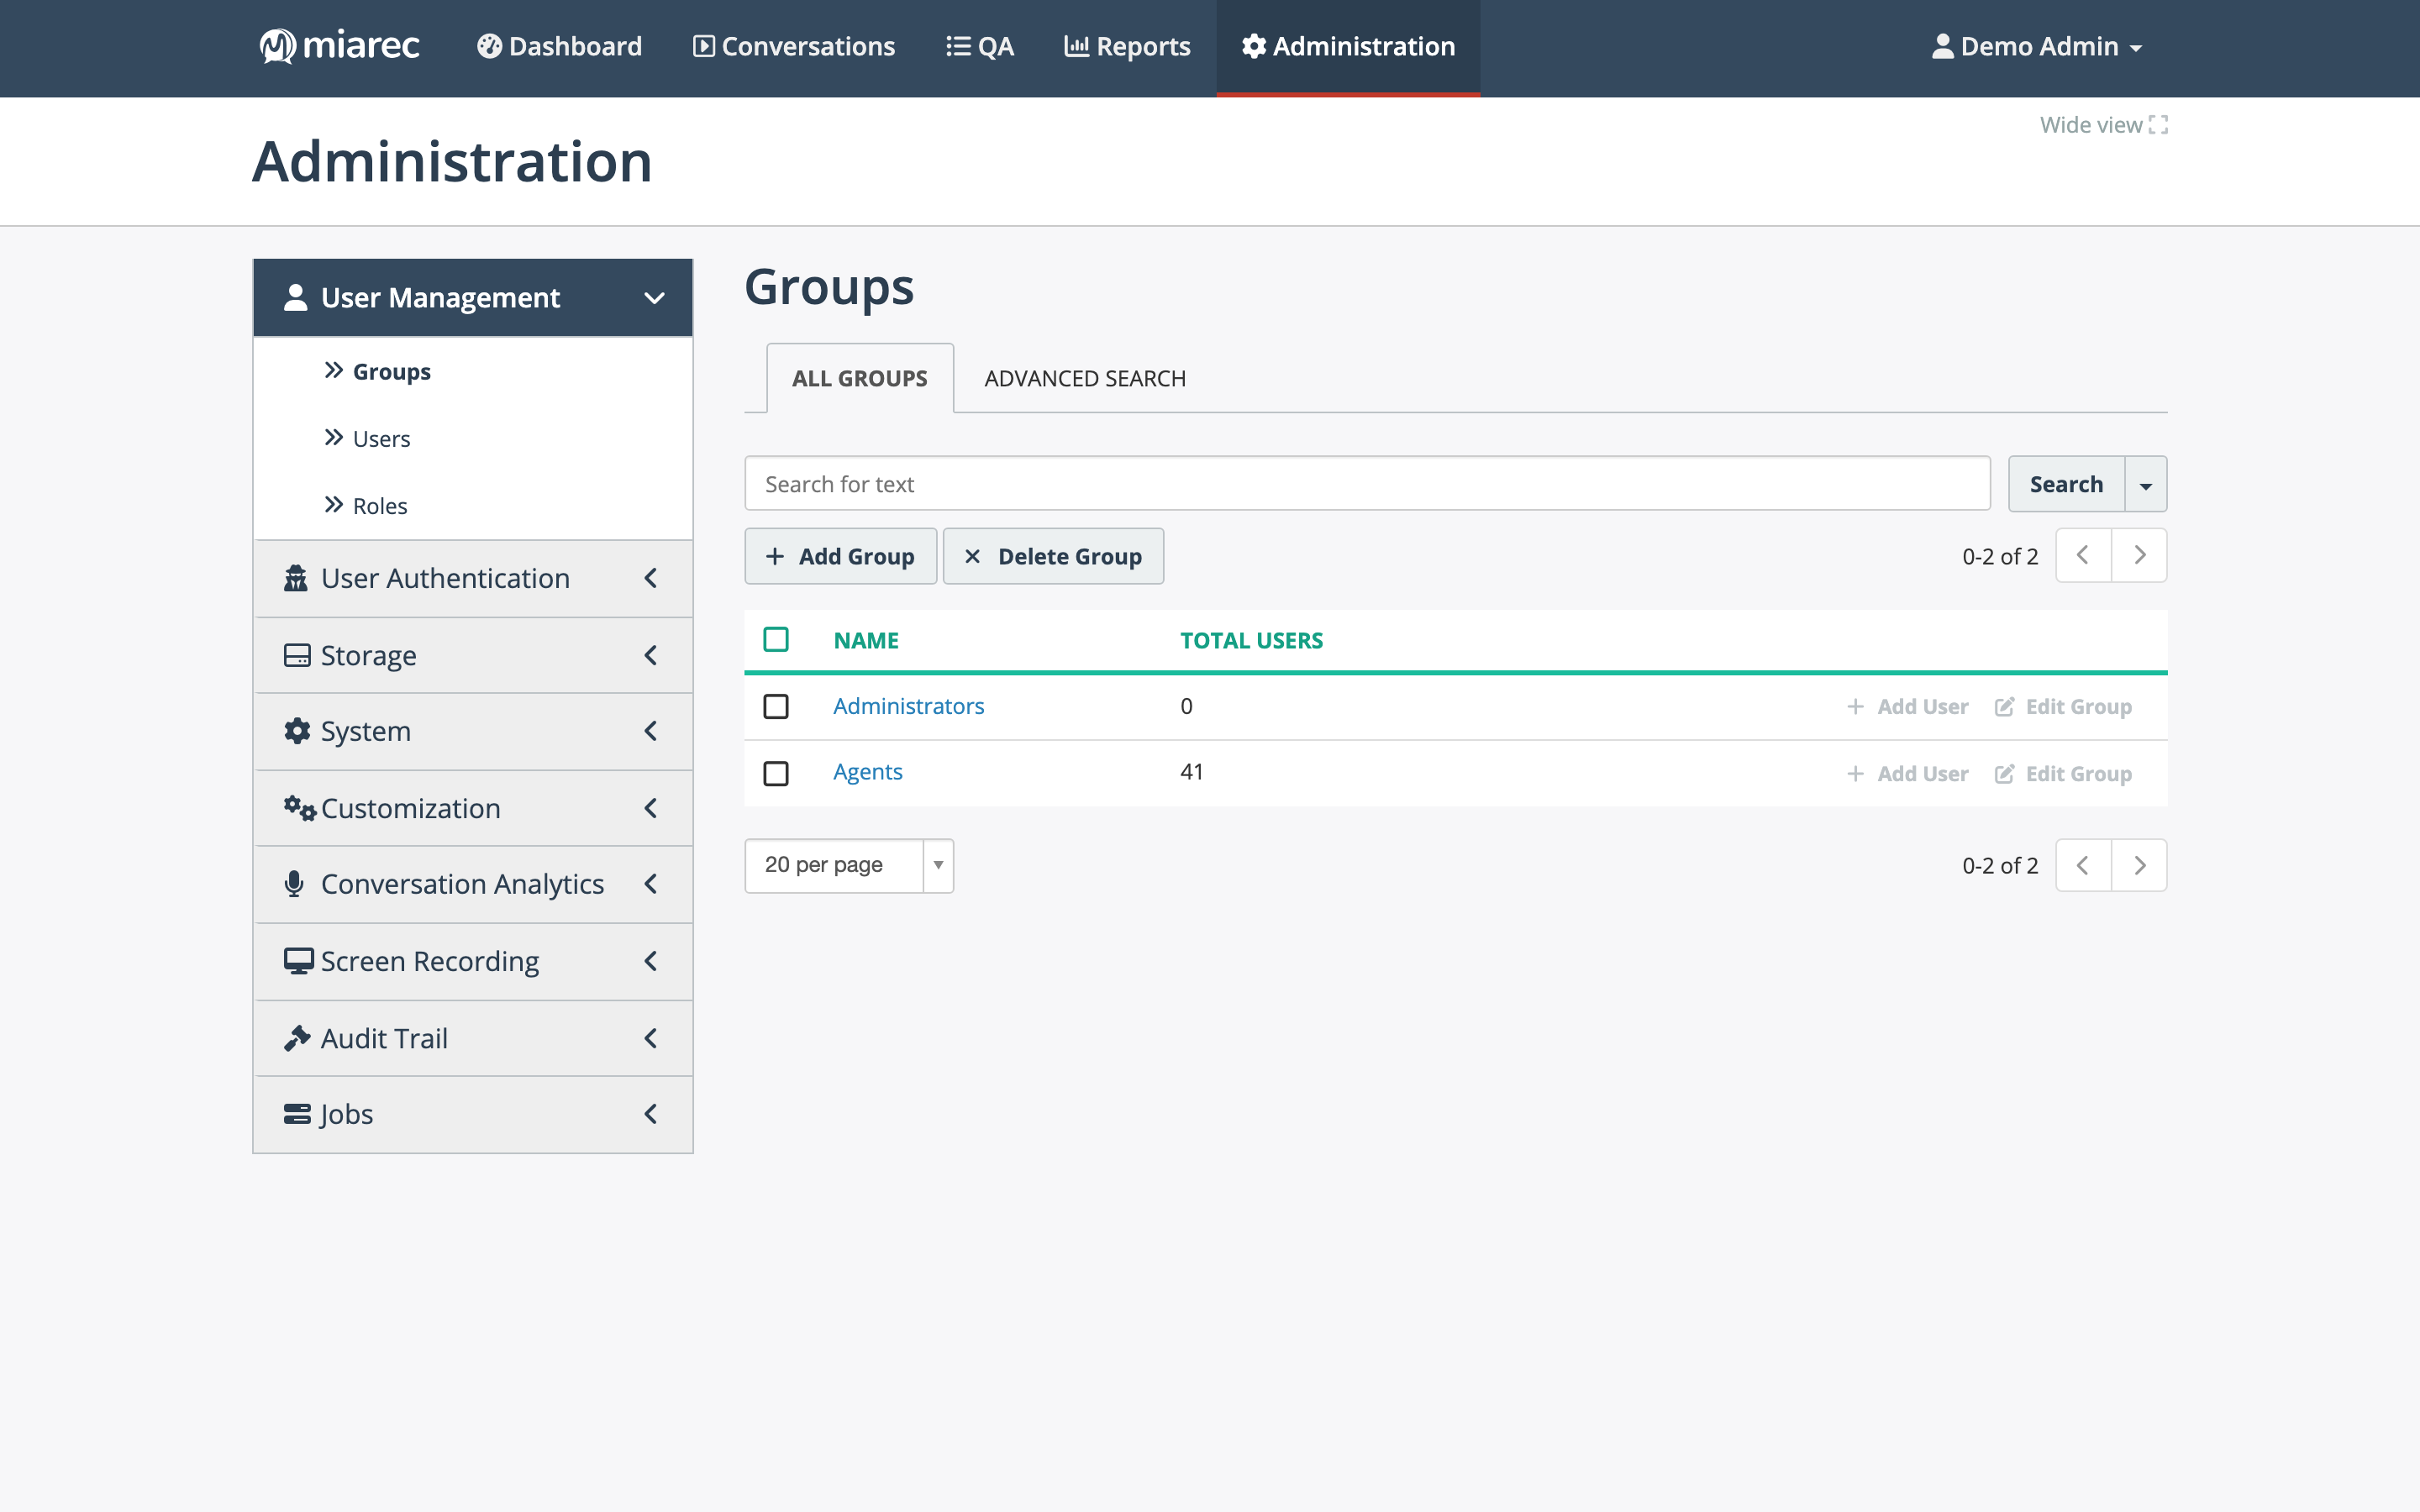2420x1512 pixels.
Task: Select the Agents row checkbox
Action: click(776, 773)
